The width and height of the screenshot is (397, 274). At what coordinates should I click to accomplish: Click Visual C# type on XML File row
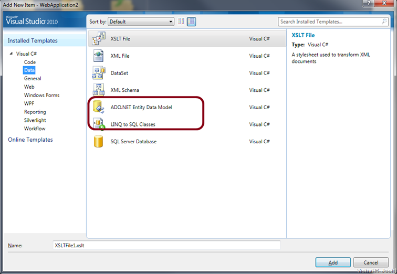[x=259, y=56]
